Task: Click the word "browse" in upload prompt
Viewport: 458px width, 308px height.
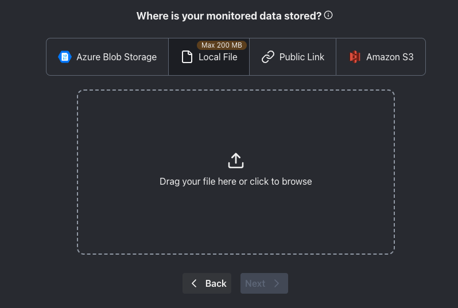Action: [297, 181]
